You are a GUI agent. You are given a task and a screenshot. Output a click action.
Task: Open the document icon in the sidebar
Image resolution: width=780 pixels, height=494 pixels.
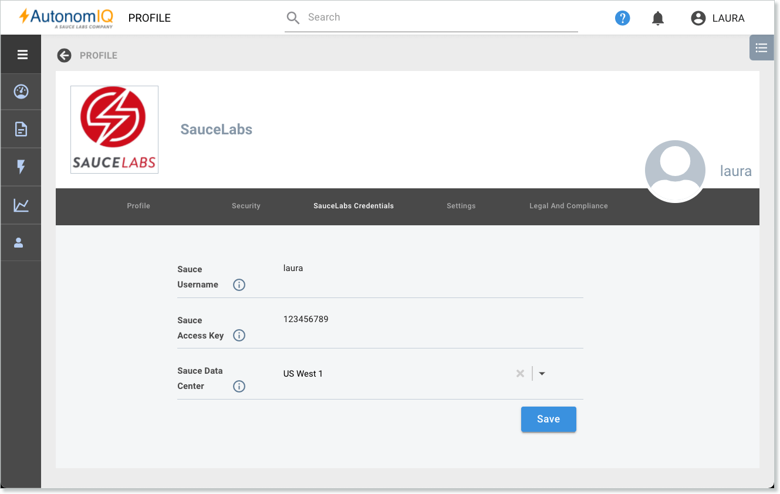(21, 129)
